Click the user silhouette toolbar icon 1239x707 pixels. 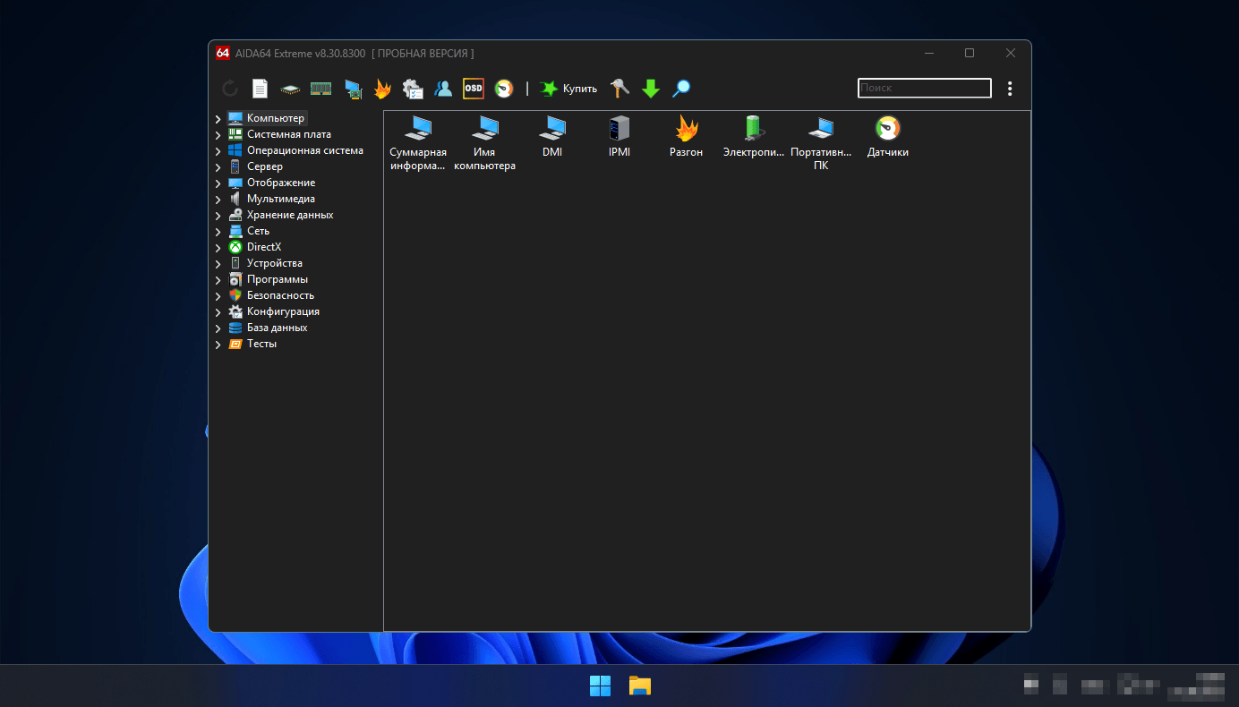pyautogui.click(x=443, y=89)
